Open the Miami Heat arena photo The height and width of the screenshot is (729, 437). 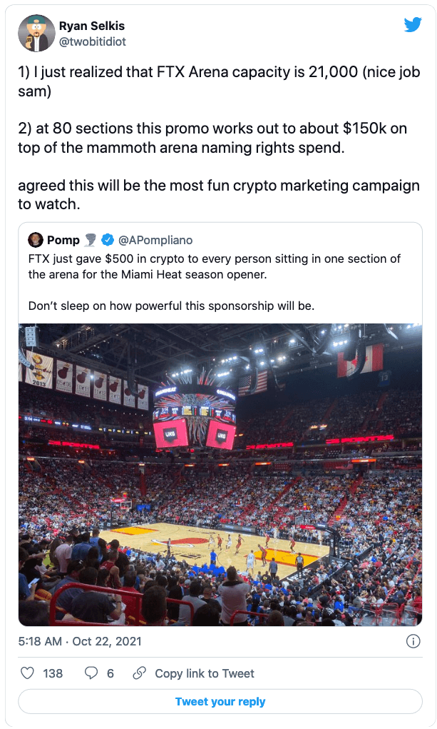pos(220,475)
